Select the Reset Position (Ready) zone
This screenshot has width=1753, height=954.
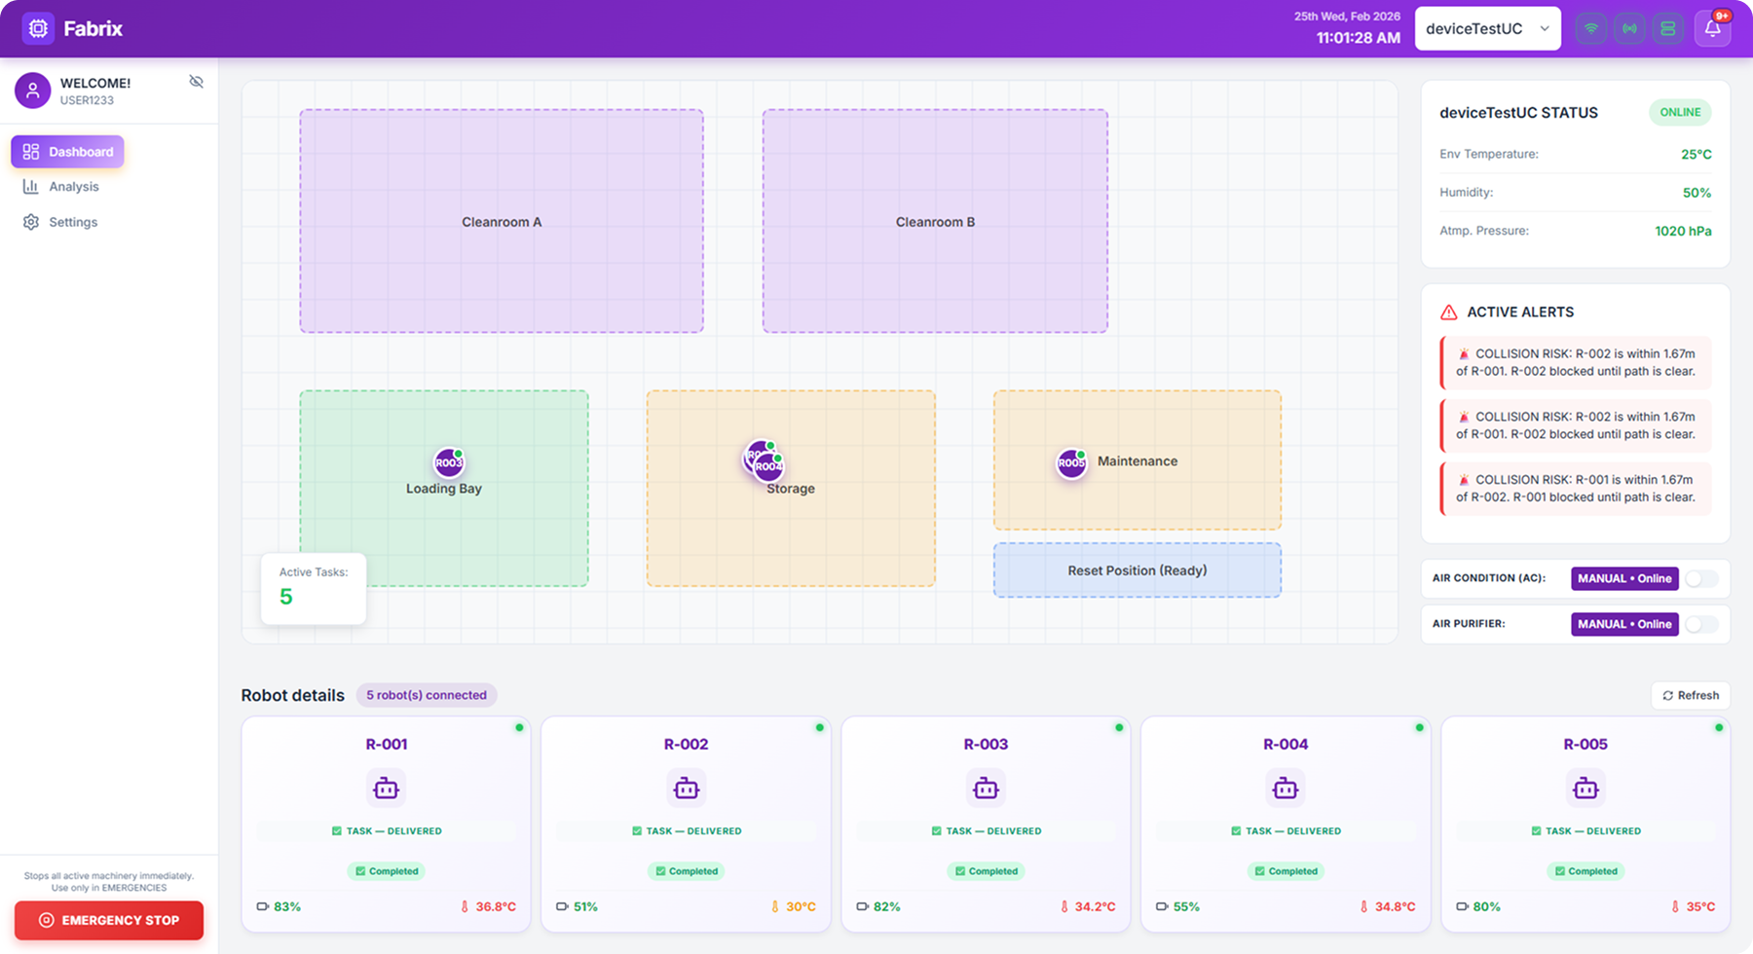[1138, 570]
